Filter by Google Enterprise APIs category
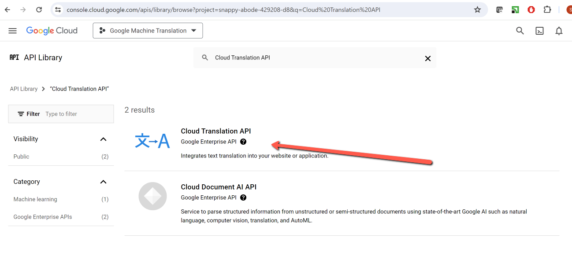This screenshot has width=572, height=267. 61,217
